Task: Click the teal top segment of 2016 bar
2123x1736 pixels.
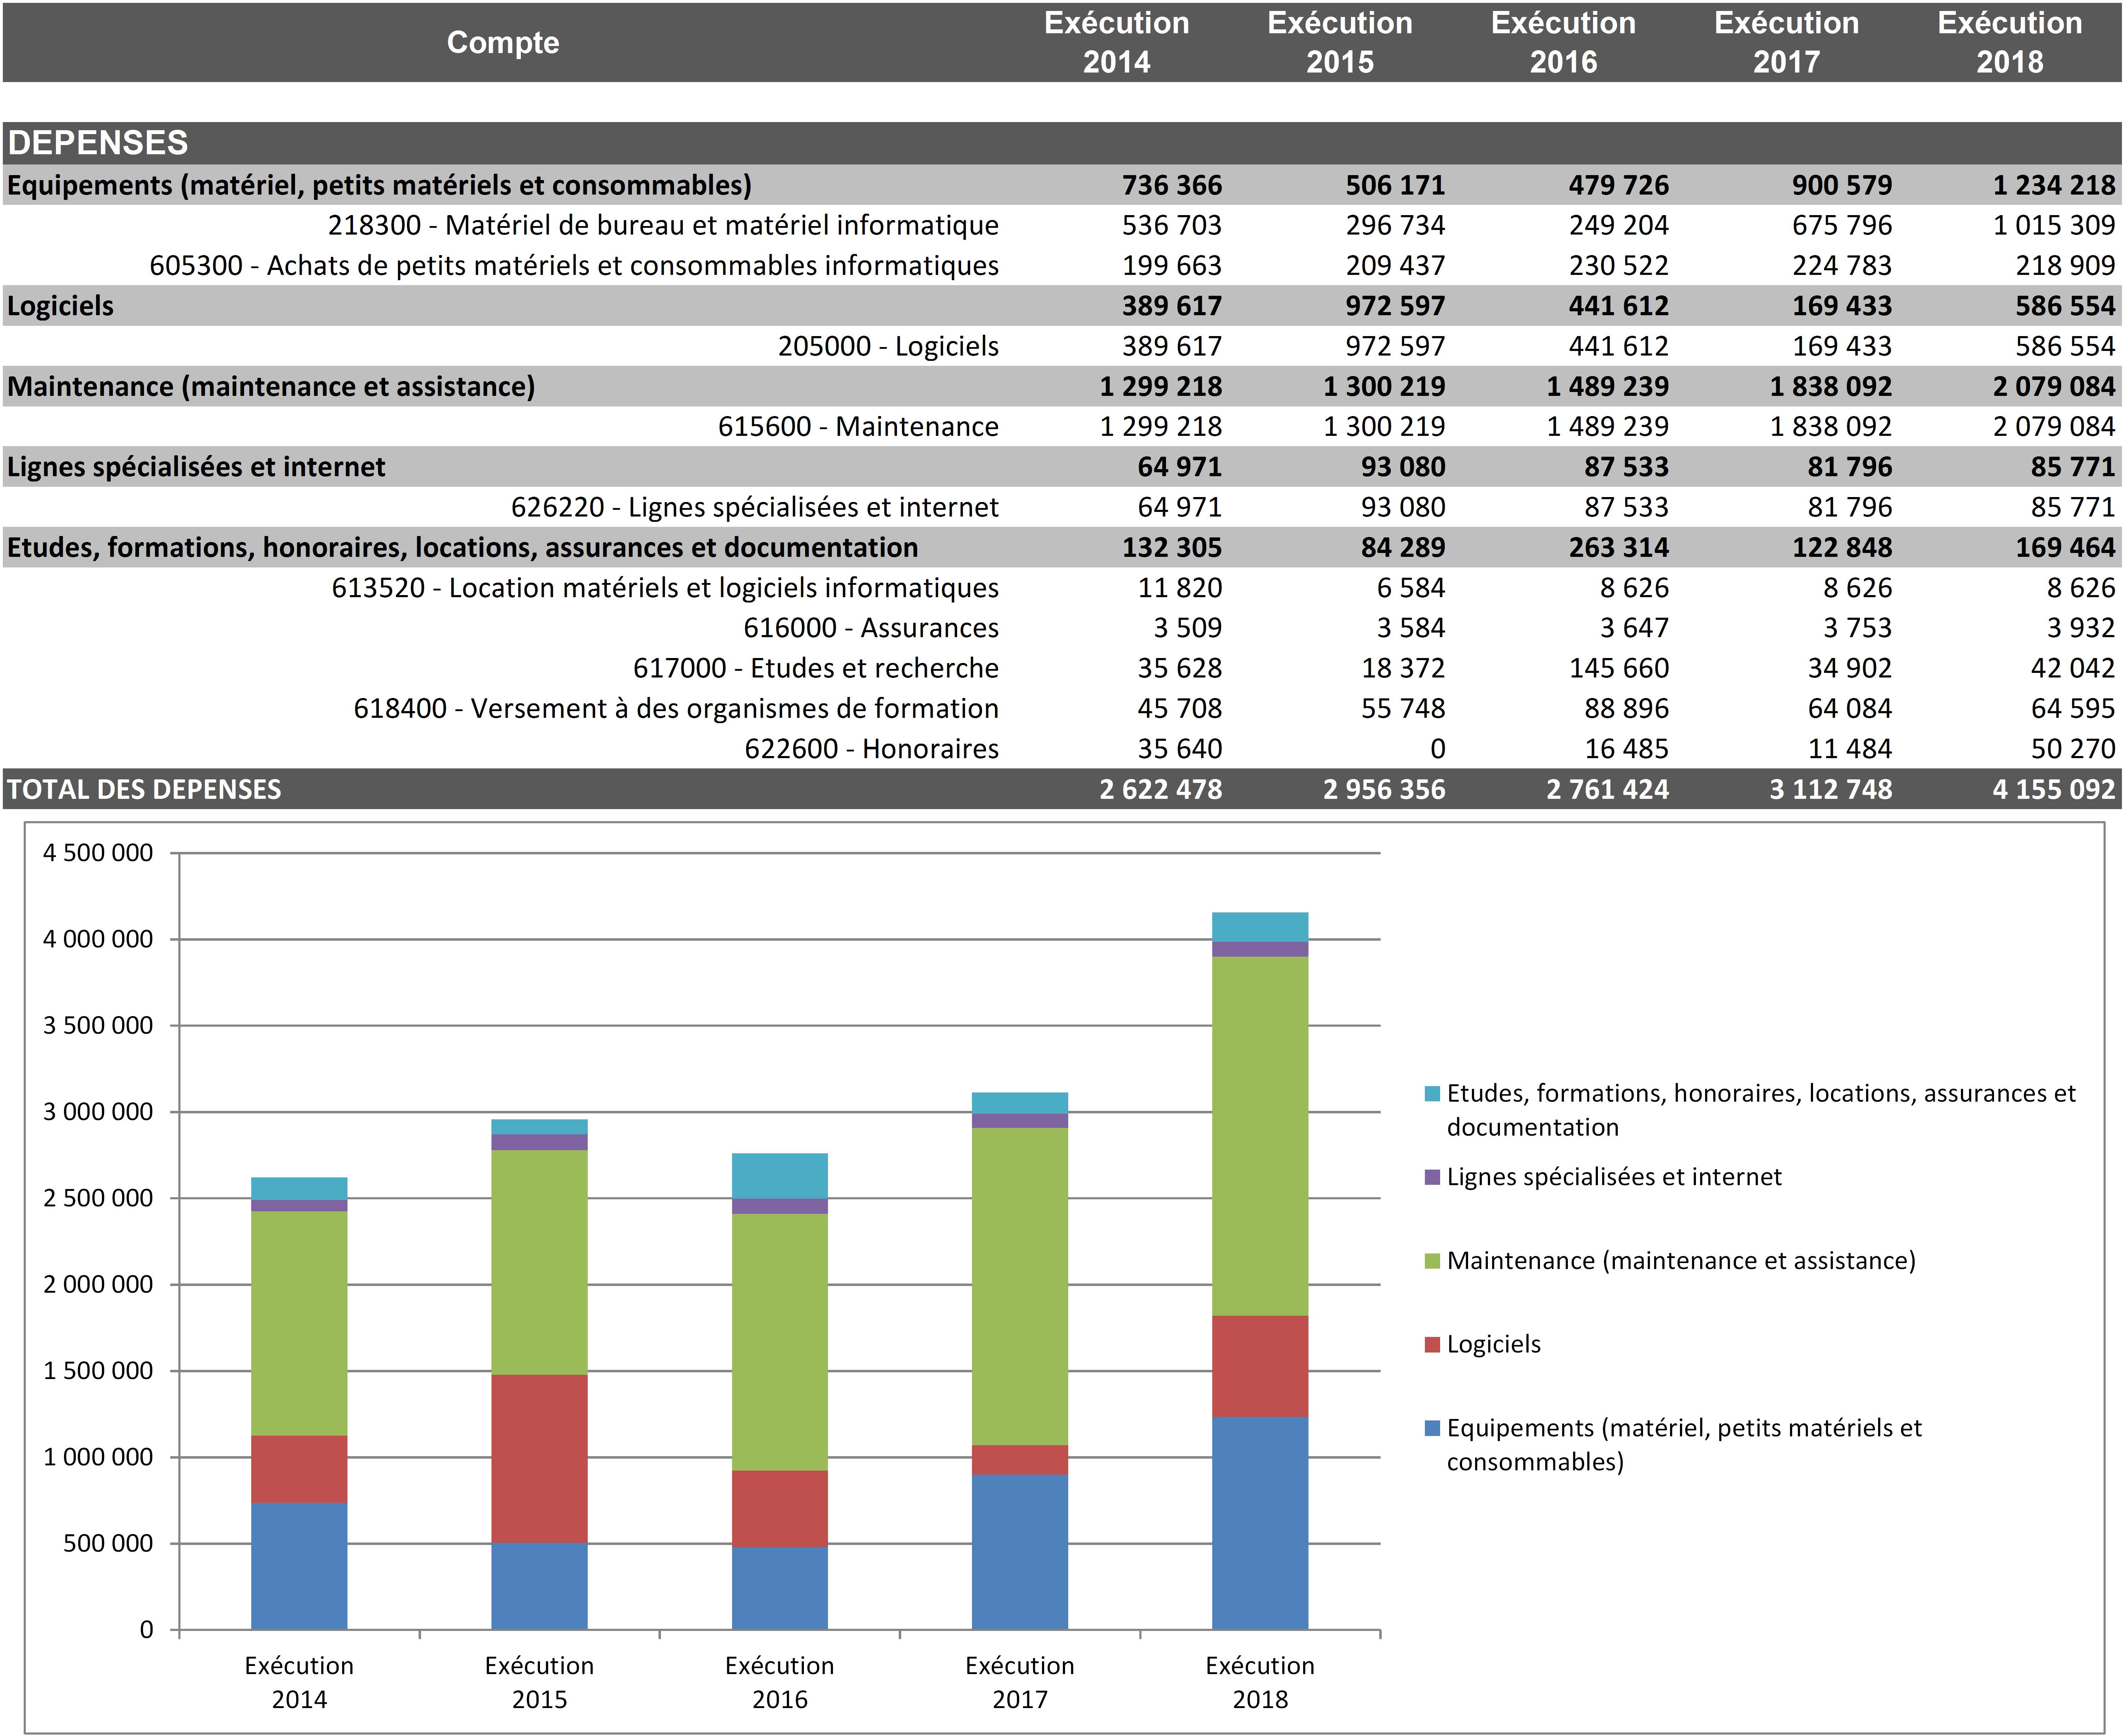Action: (779, 1176)
